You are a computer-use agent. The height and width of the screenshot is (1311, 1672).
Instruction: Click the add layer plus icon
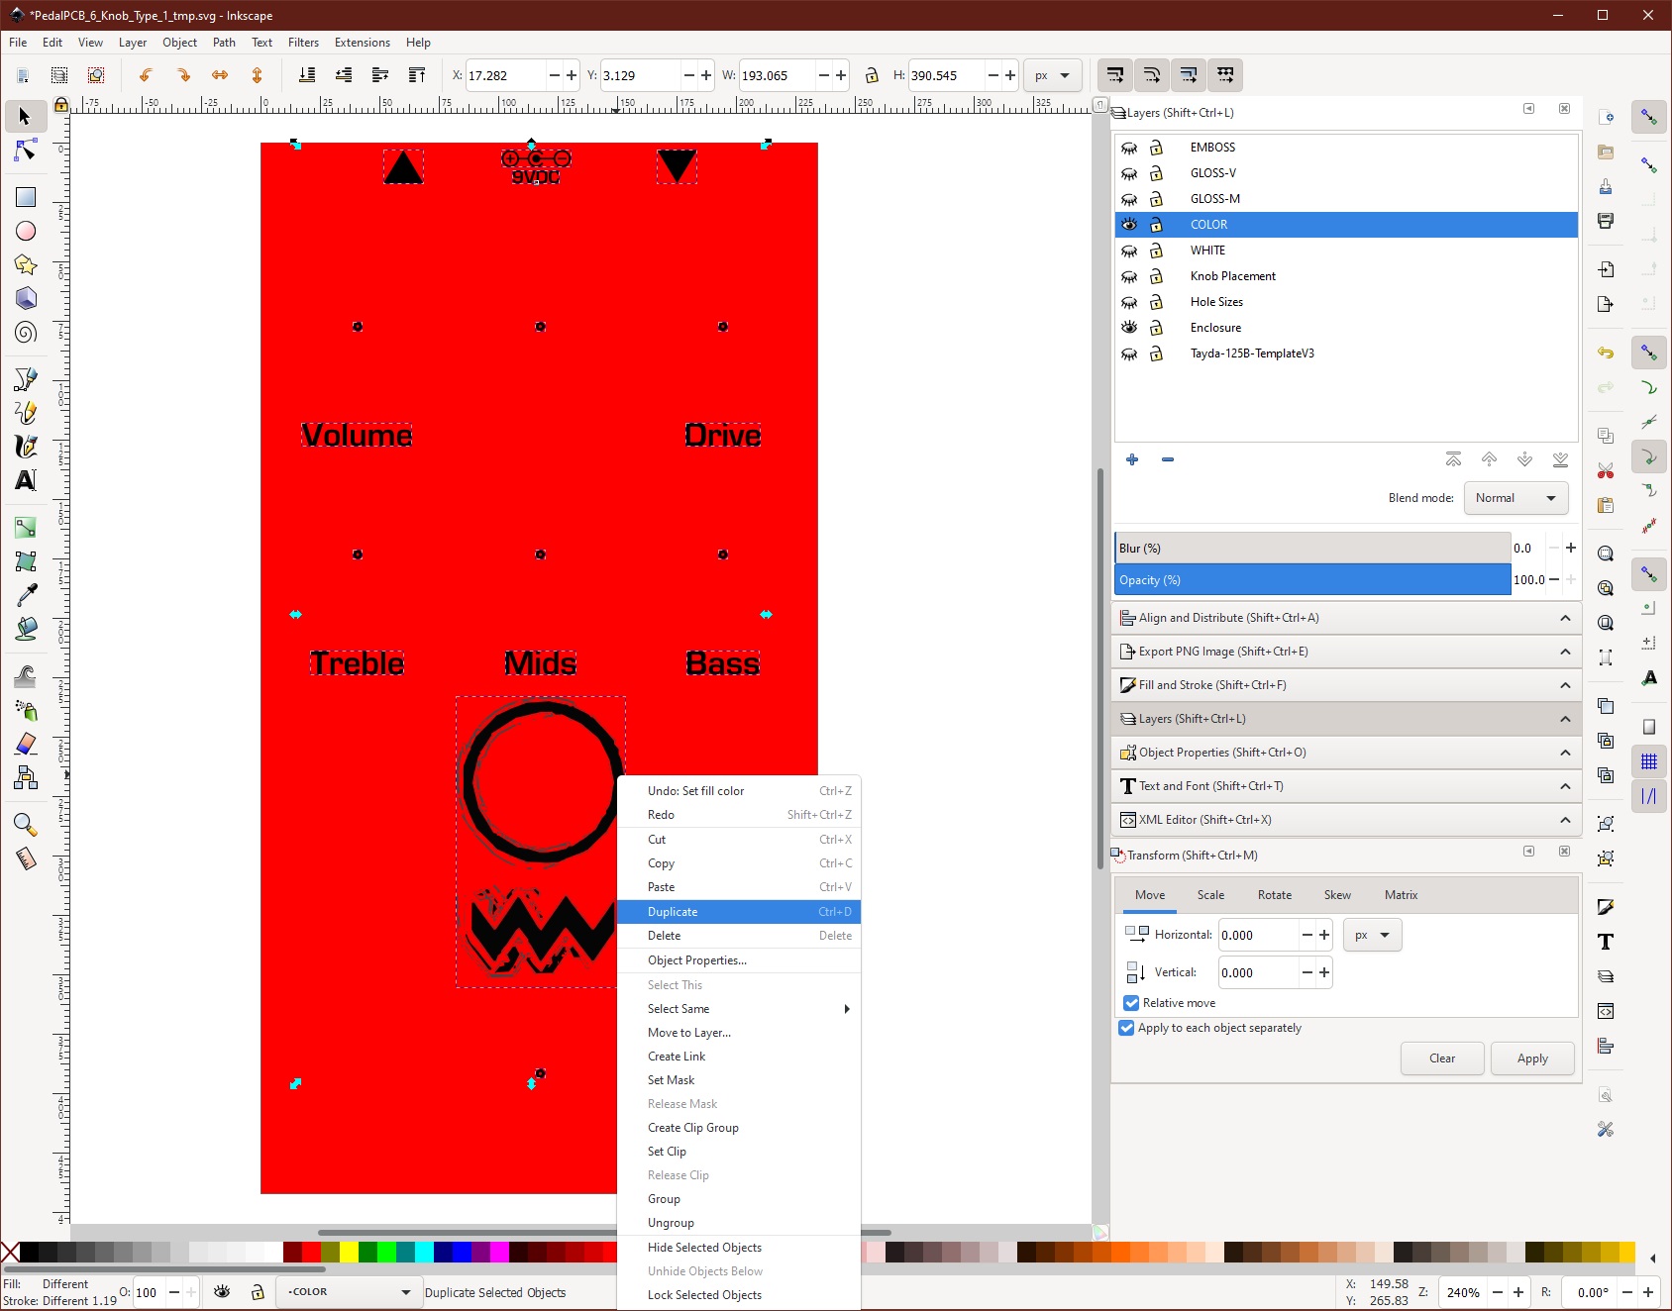click(x=1132, y=459)
